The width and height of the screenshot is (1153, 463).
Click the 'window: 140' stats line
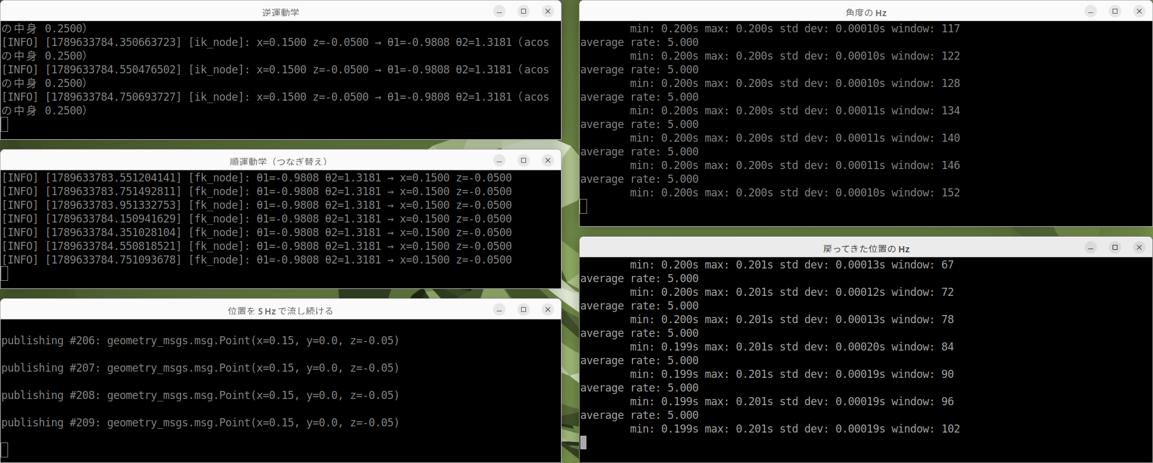[795, 138]
